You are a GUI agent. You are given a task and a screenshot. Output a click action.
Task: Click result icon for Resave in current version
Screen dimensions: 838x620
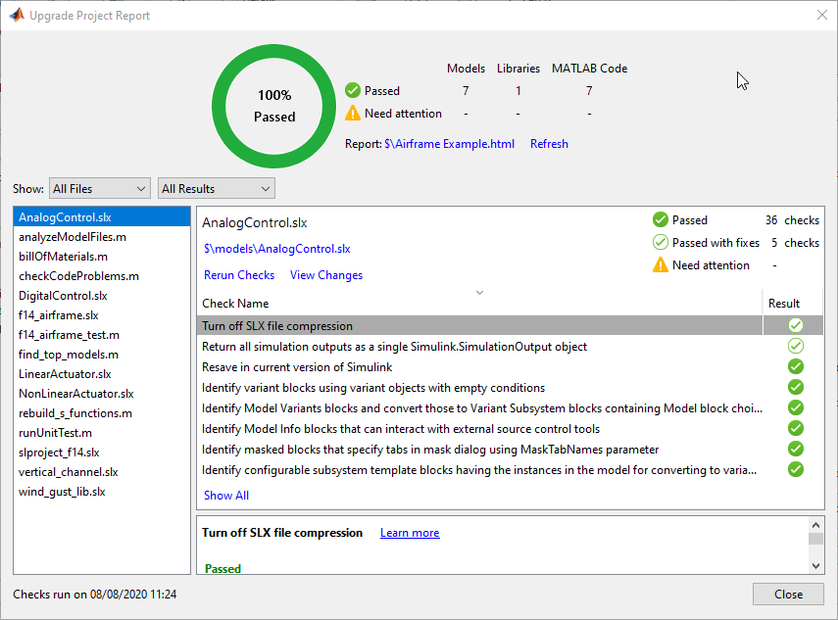point(795,366)
